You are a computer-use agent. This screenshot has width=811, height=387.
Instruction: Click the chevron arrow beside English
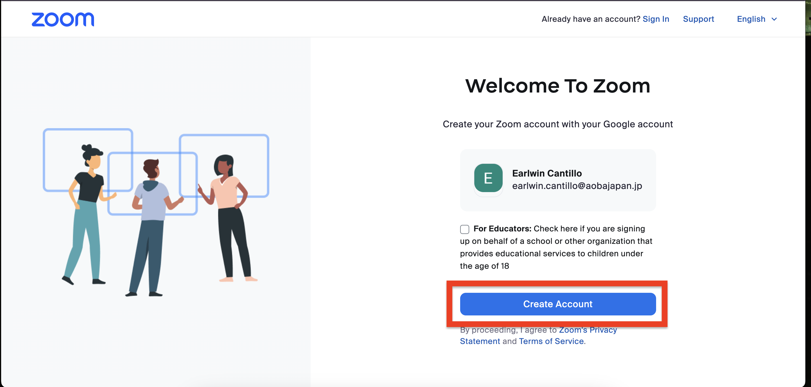click(x=774, y=20)
